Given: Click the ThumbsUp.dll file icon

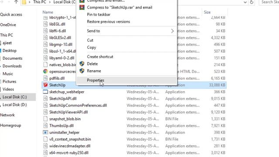Looking at the screenshot, I should coord(45,126).
